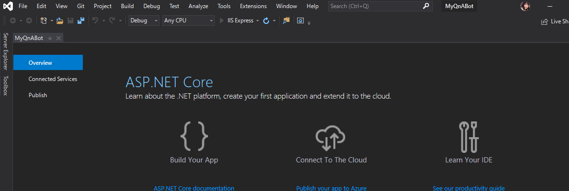Click the Connect To The Cloud icon
The image size is (569, 191).
click(330, 139)
